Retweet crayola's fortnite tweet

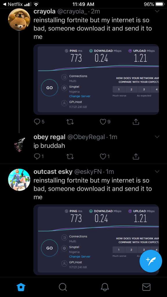[70, 122]
